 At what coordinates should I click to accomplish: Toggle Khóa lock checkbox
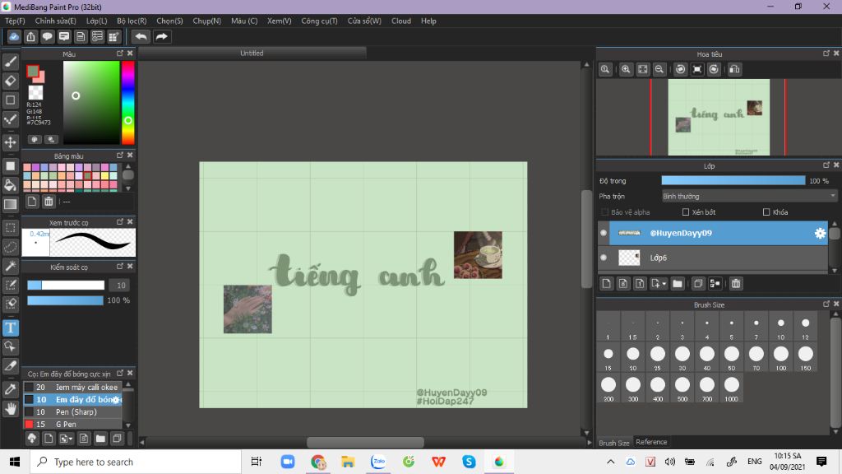click(x=766, y=212)
